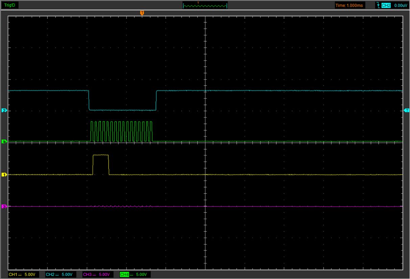
Task: Select the channel 4 ground marker
Action: pyautogui.click(x=4, y=142)
